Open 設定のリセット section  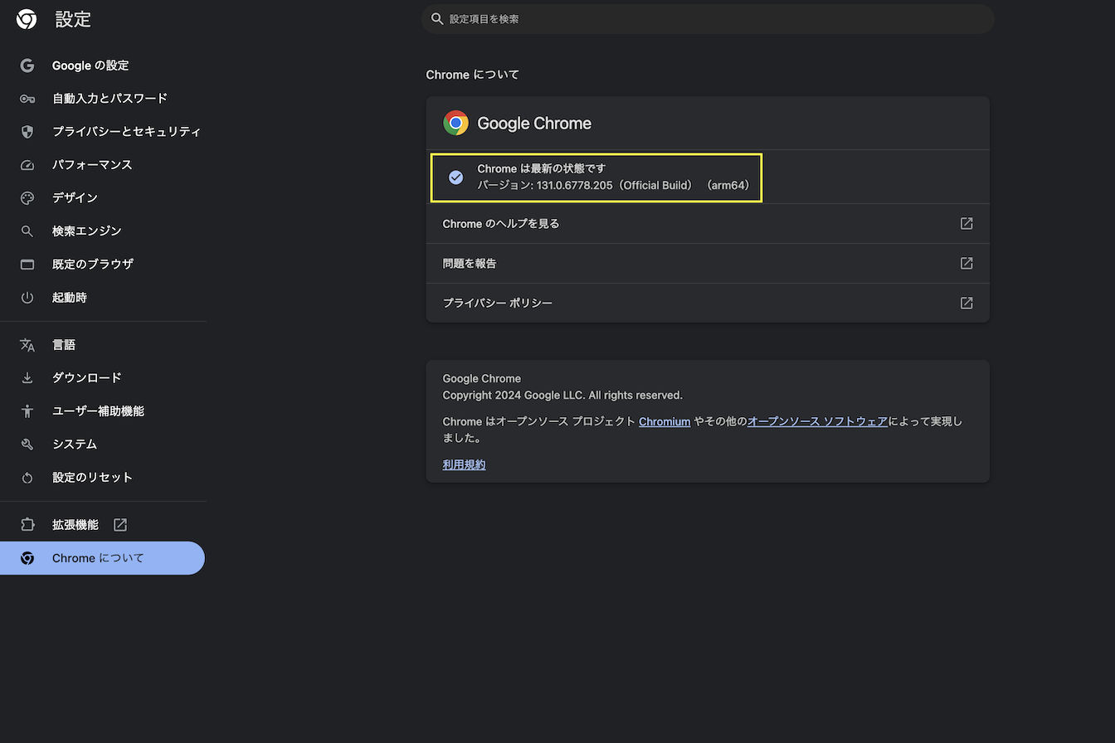[x=92, y=478]
